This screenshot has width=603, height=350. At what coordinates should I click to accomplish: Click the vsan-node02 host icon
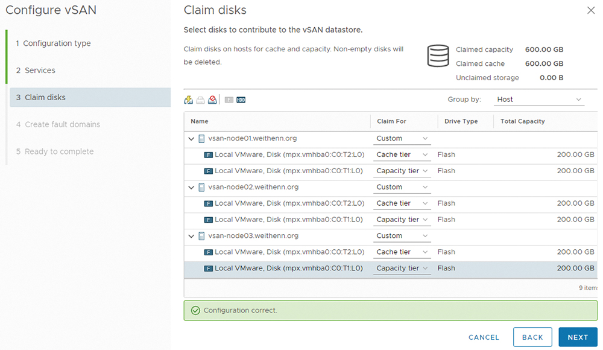(x=201, y=188)
